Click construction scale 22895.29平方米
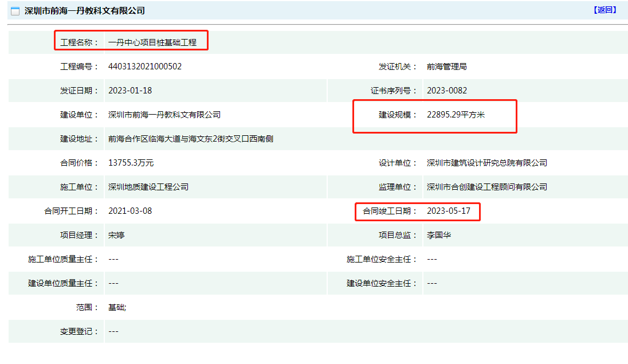Screen dimensions: 628x364 pos(456,115)
